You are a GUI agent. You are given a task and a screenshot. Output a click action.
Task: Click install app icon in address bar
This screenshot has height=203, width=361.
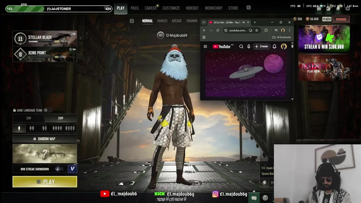point(250,30)
